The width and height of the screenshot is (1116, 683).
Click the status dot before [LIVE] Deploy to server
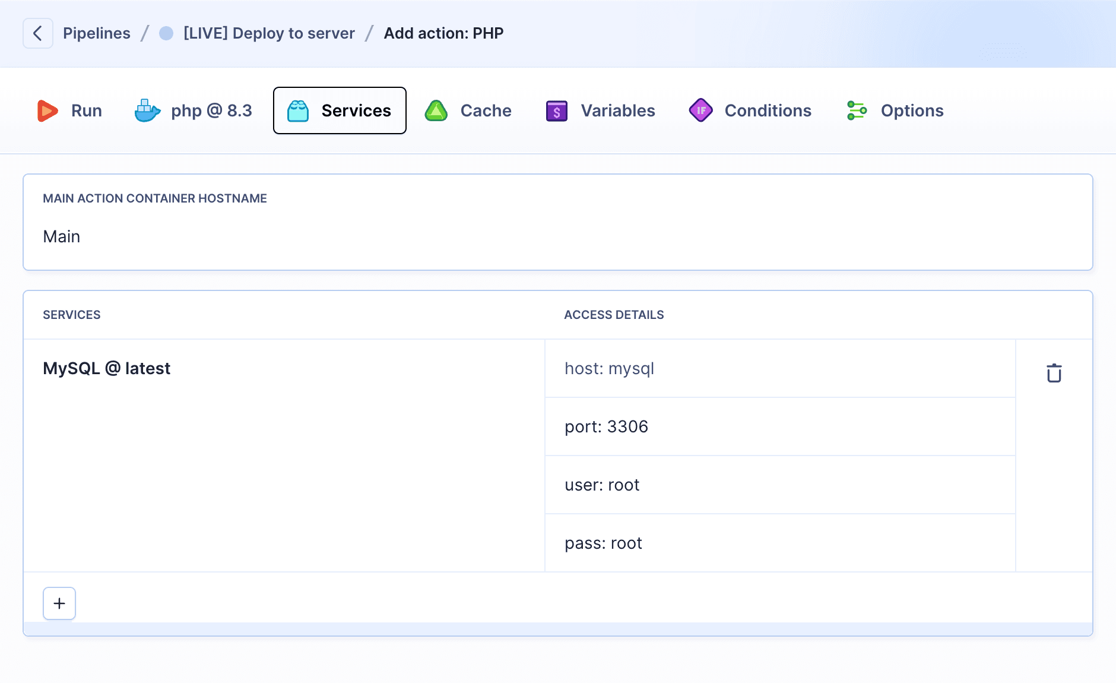coord(166,33)
